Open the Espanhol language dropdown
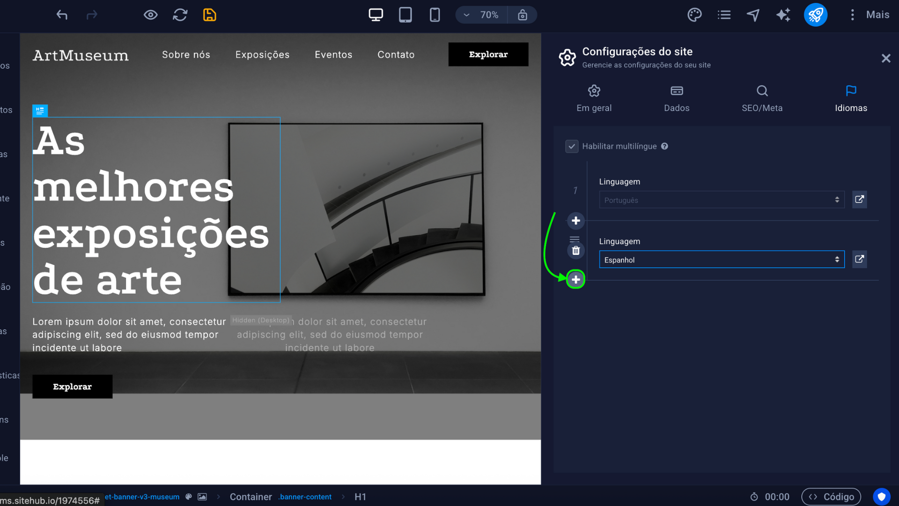 pyautogui.click(x=722, y=260)
